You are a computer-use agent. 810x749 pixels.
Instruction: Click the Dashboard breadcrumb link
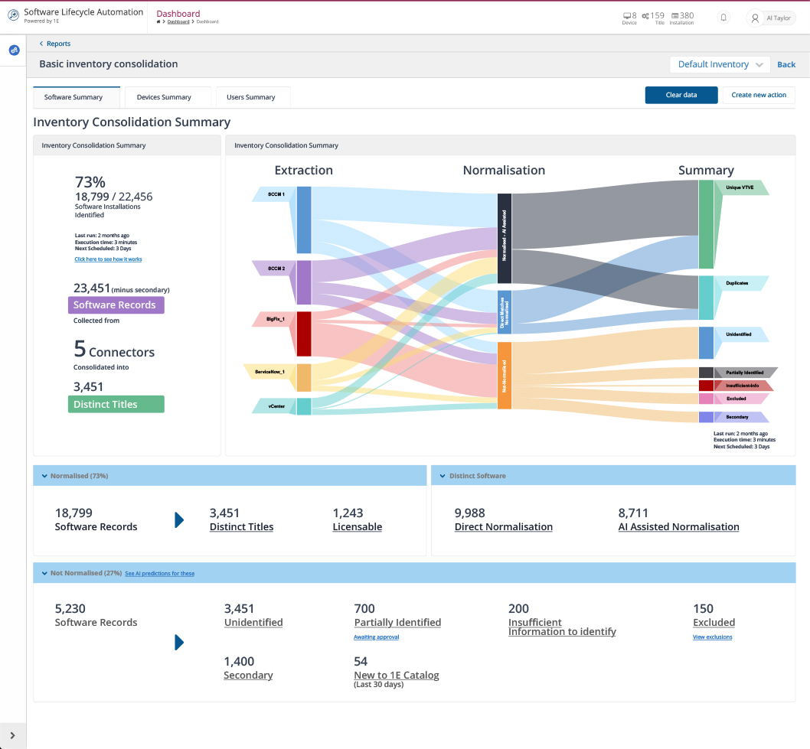178,21
